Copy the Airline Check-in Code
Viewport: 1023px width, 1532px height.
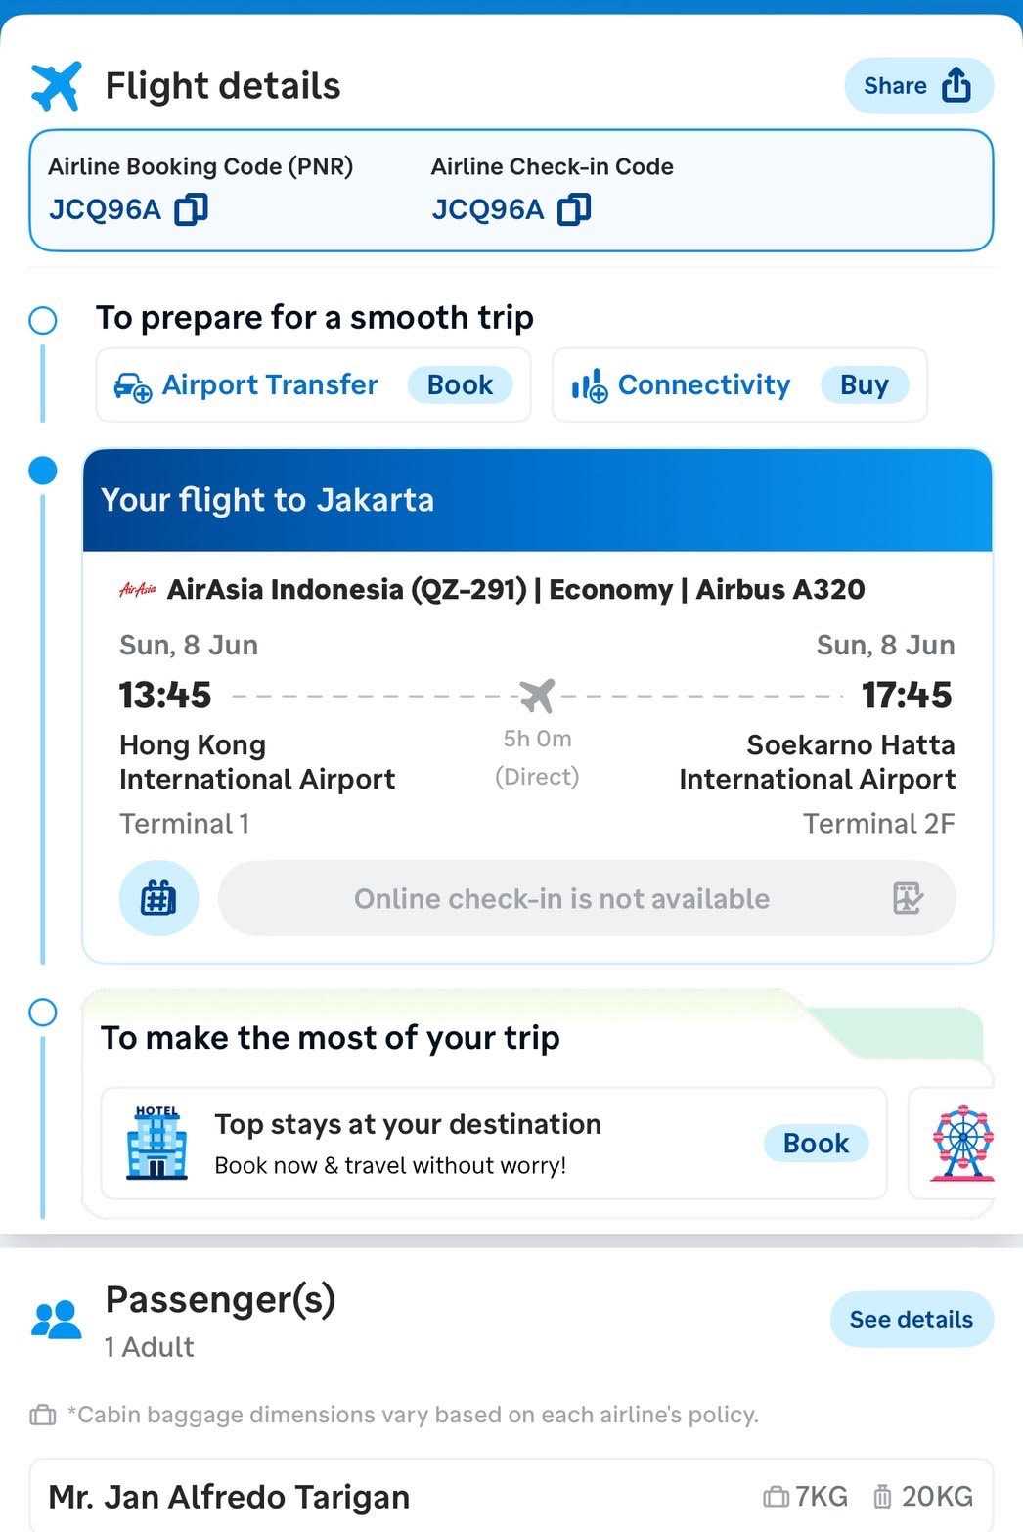574,209
